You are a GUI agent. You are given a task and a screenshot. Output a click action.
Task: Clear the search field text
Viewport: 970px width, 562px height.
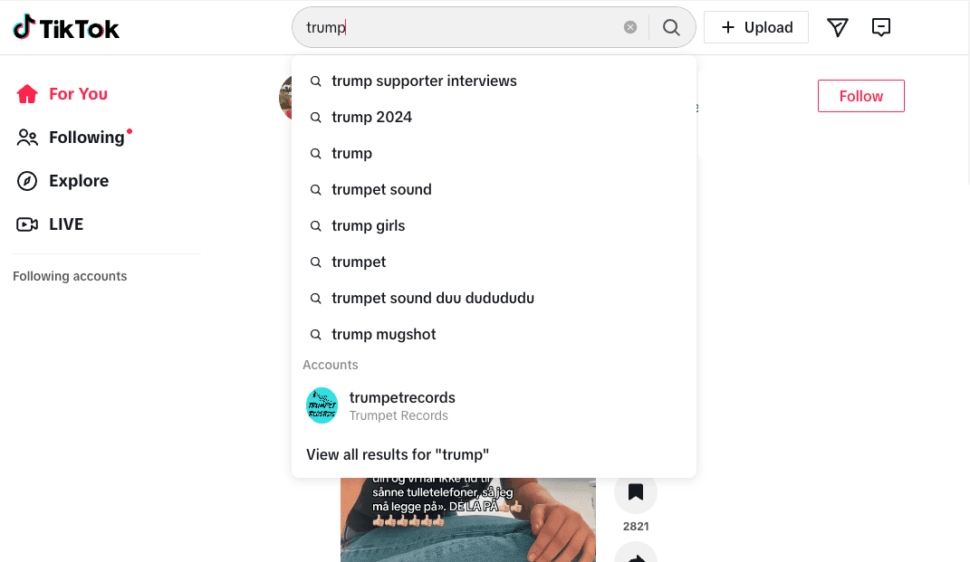click(x=629, y=27)
